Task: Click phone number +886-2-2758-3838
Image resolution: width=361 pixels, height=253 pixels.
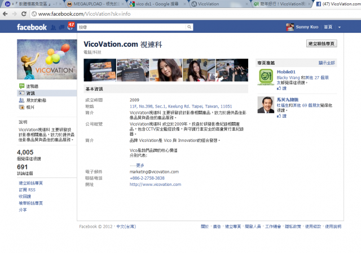Action: (x=147, y=178)
